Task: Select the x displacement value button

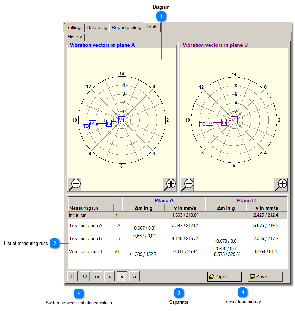Action: tap(109, 276)
